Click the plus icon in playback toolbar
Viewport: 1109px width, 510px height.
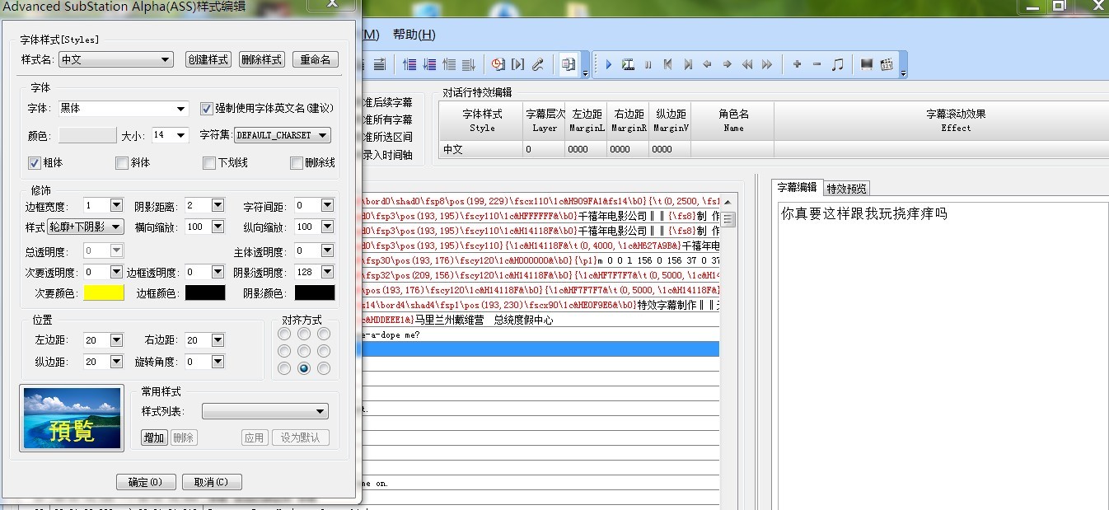797,64
